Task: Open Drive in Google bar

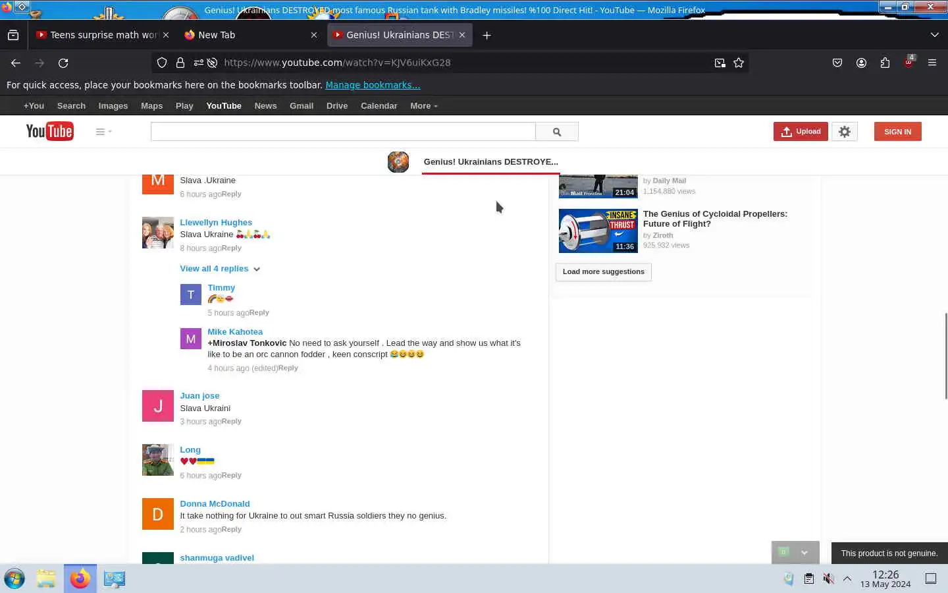Action: [x=337, y=105]
